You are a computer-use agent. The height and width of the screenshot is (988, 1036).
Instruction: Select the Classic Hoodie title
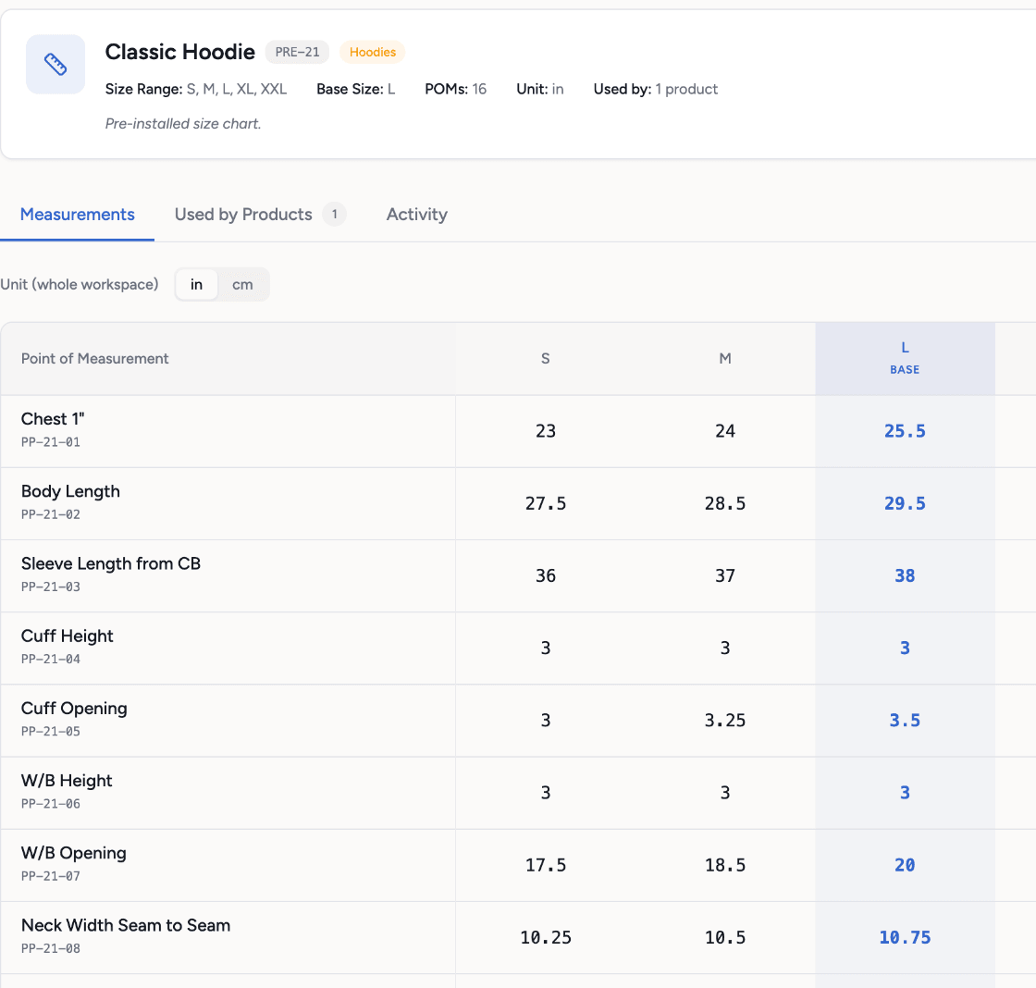(x=179, y=52)
